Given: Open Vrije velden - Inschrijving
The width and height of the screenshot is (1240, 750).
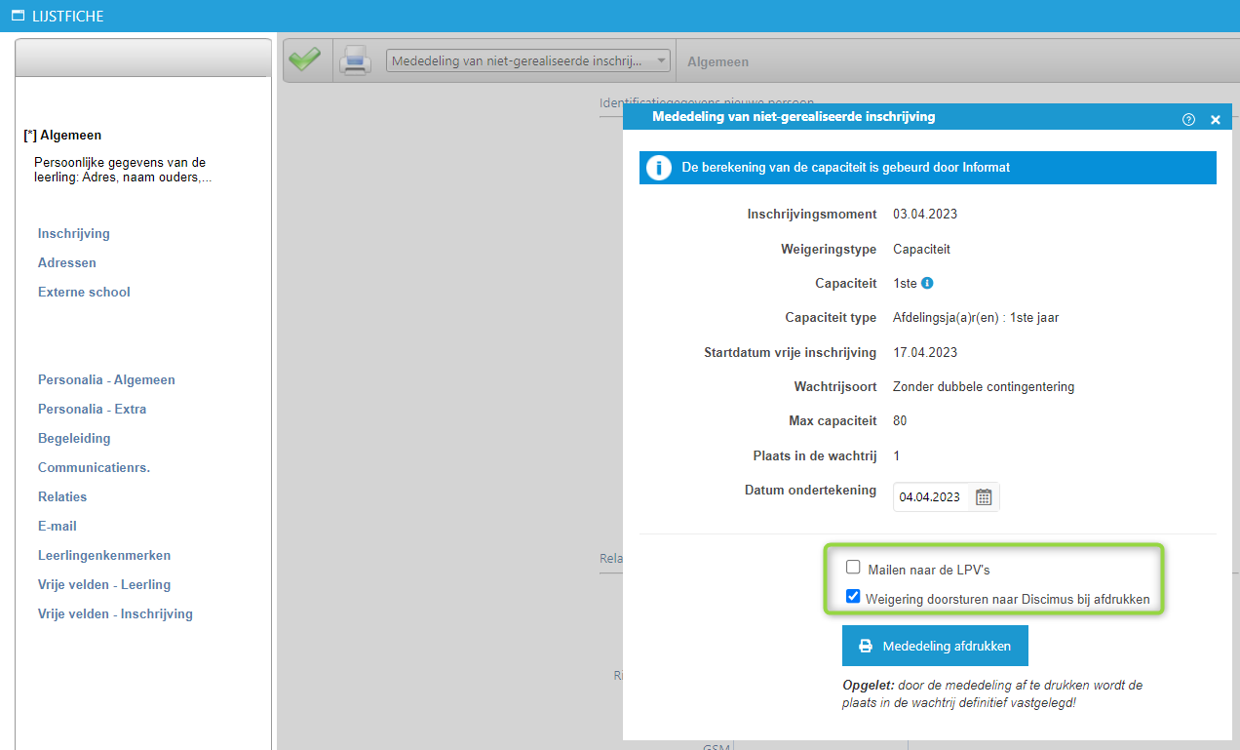Looking at the screenshot, I should [115, 613].
